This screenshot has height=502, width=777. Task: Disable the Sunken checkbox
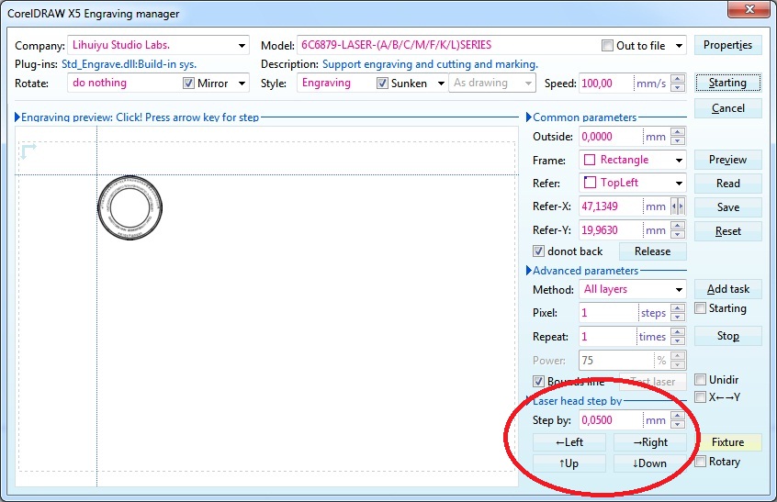click(383, 84)
